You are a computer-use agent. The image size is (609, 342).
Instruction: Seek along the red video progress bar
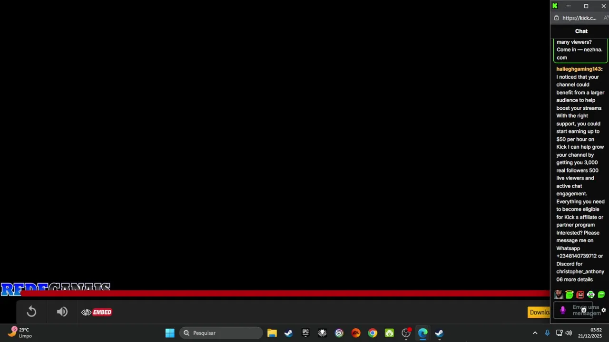(x=285, y=294)
